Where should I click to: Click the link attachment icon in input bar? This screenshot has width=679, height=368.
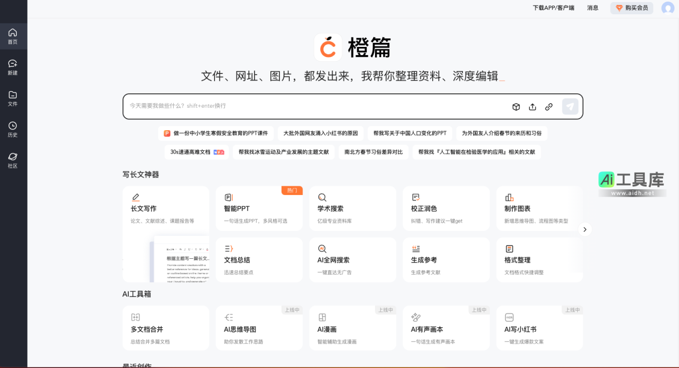click(x=549, y=107)
